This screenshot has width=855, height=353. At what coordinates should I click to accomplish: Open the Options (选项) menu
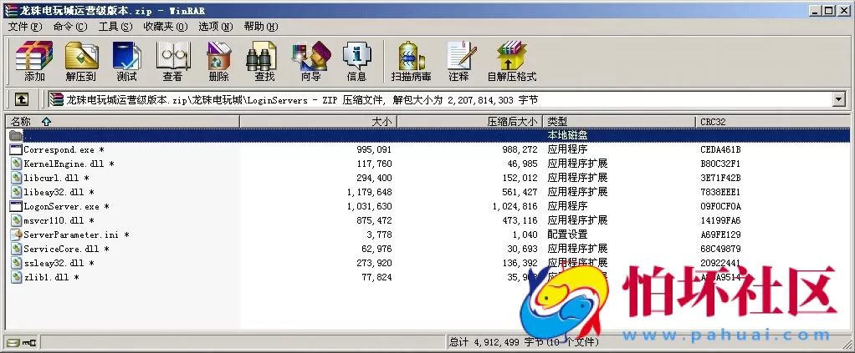tap(215, 27)
